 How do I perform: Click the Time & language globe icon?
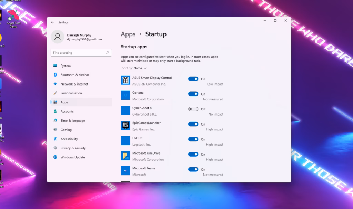tap(55, 120)
